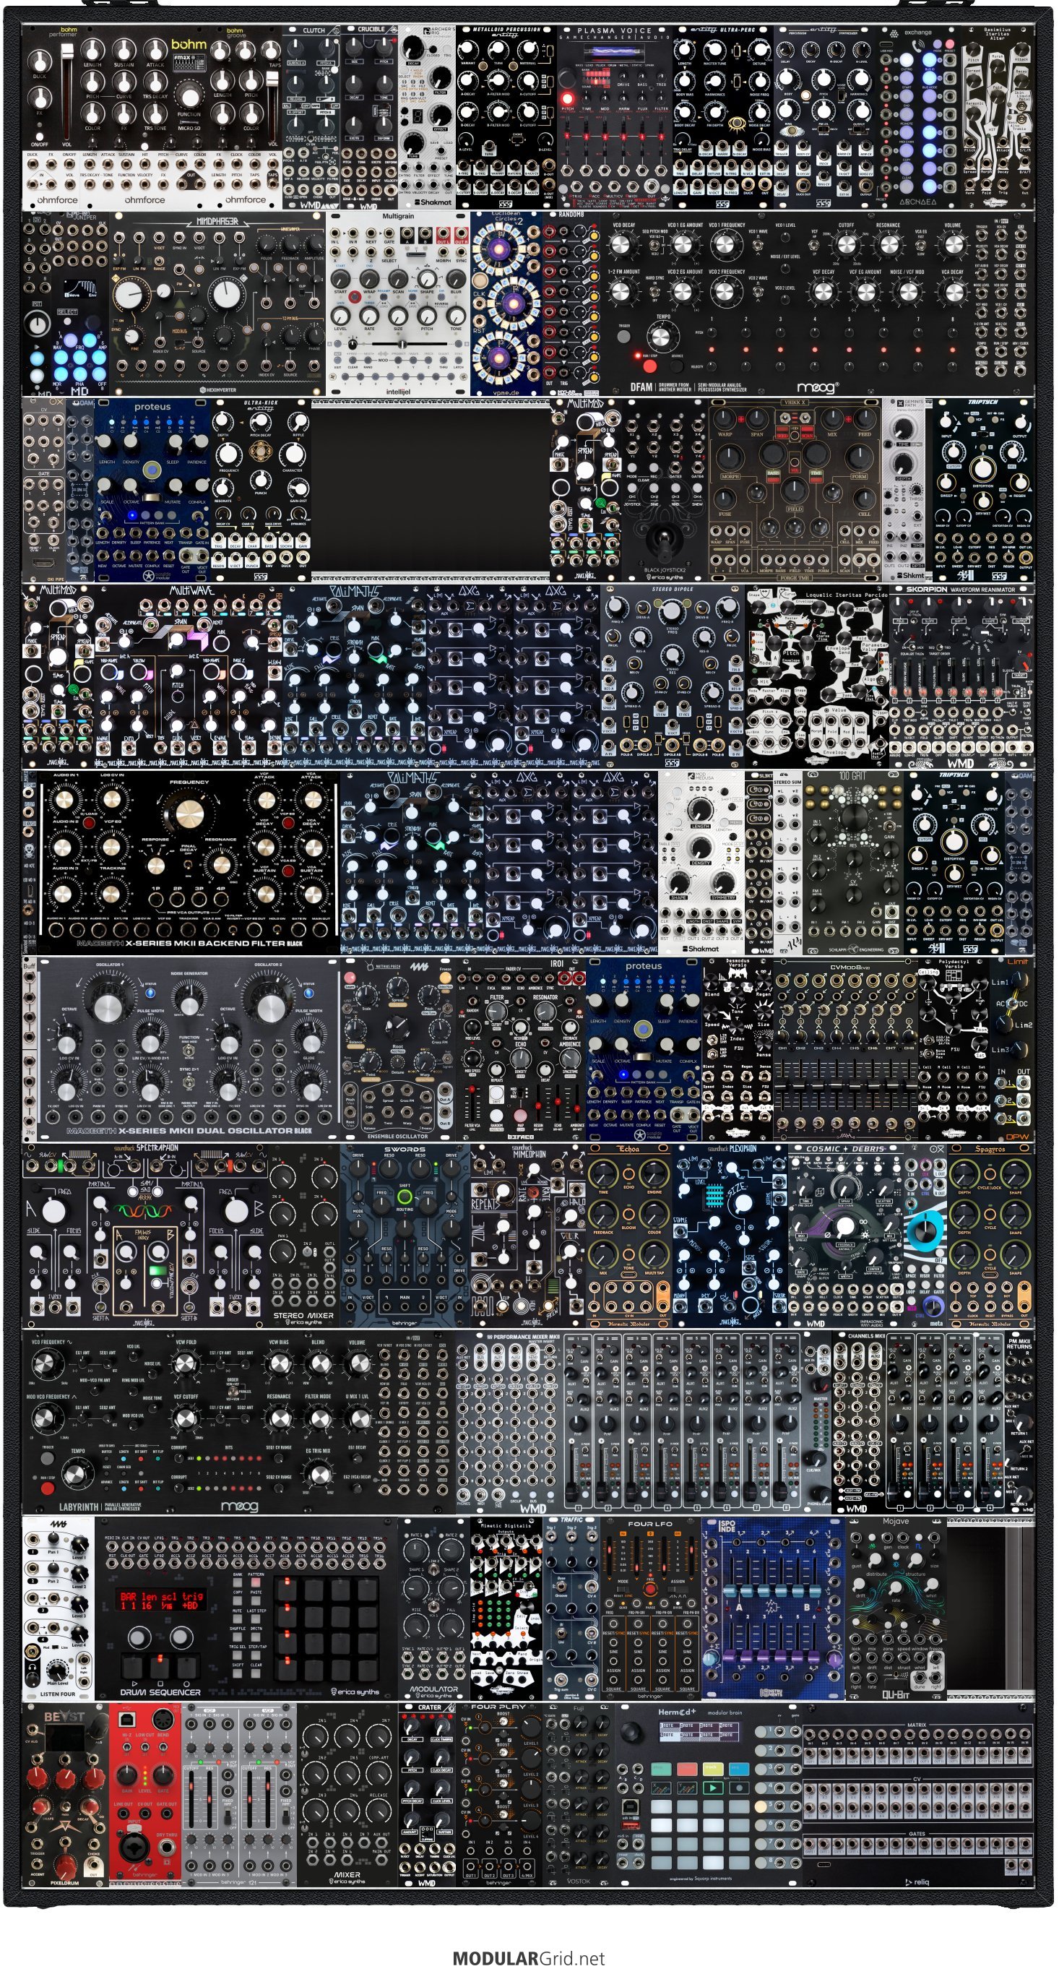Screen dimensions: 1059x1974
Task: Flip the VCA EG fast/slow switch on DFAM
Action: coord(920,245)
